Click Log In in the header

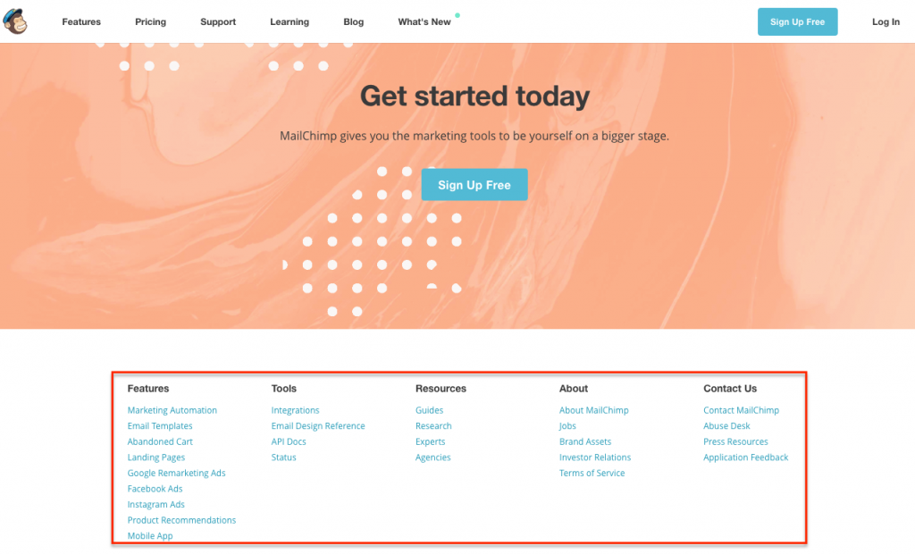886,21
